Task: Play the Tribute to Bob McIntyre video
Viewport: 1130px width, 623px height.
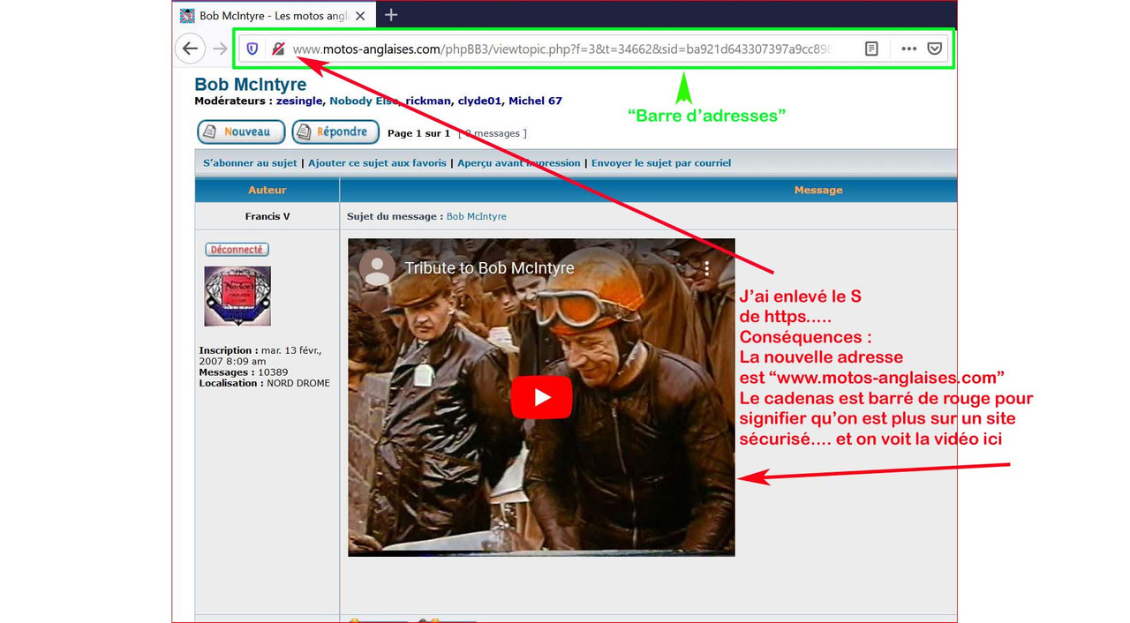Action: [x=541, y=397]
